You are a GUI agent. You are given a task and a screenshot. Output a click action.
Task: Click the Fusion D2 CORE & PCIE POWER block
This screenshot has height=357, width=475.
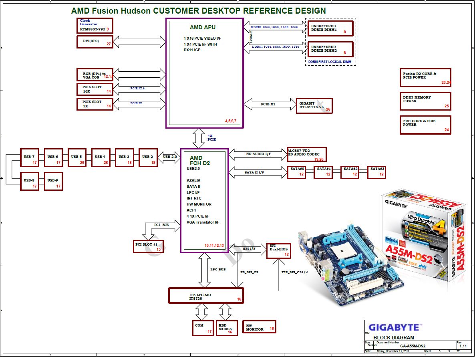coord(425,78)
